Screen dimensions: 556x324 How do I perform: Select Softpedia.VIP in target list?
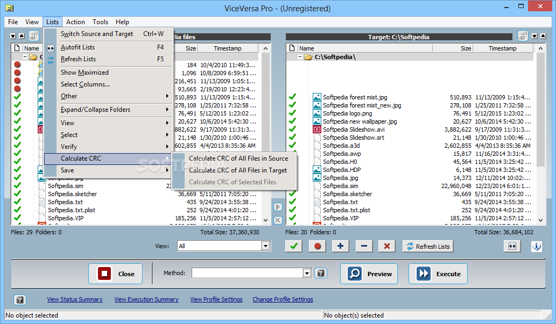tap(341, 218)
